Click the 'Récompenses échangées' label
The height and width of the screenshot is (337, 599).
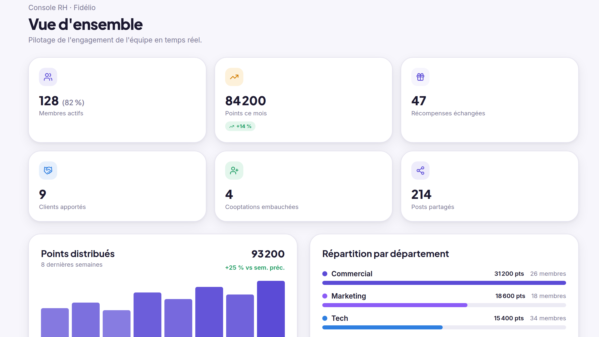(448, 113)
